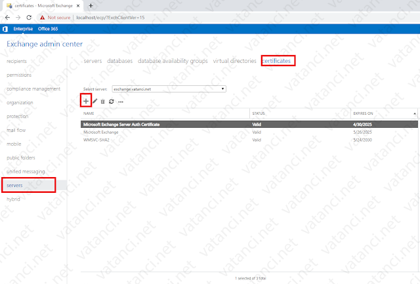
Task: Edit selected certificate using pencil icon
Action: click(94, 101)
